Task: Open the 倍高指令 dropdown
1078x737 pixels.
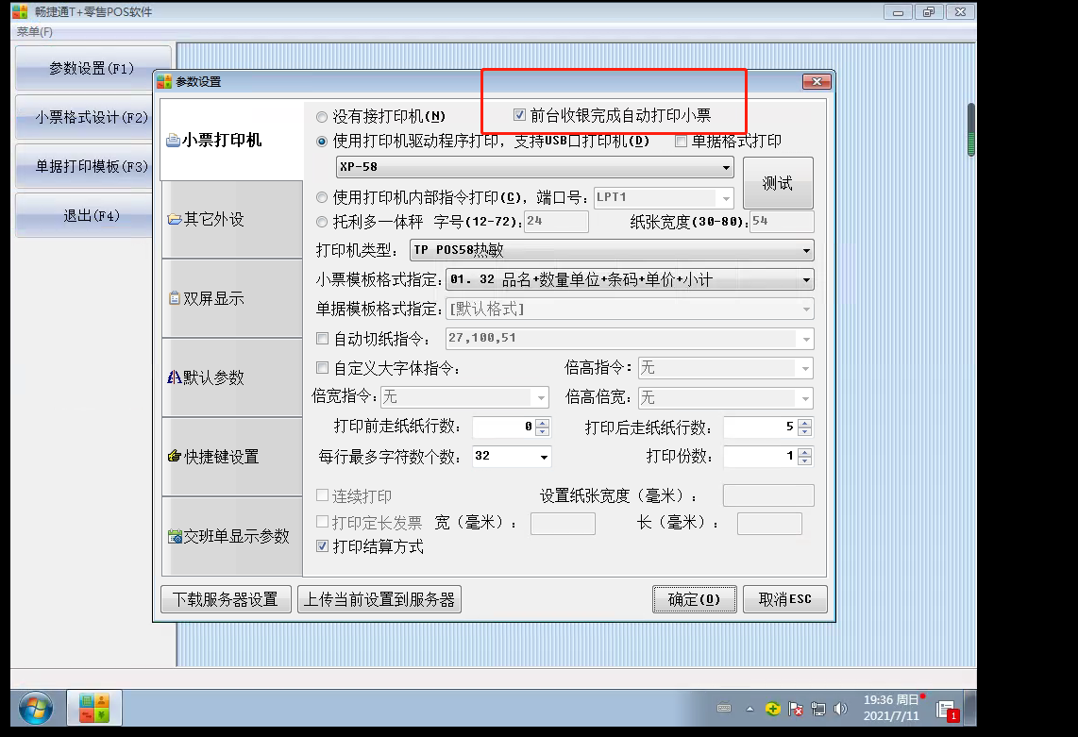Action: [726, 368]
